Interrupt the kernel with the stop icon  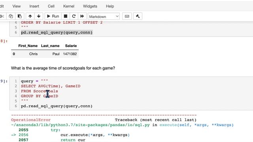point(66,16)
